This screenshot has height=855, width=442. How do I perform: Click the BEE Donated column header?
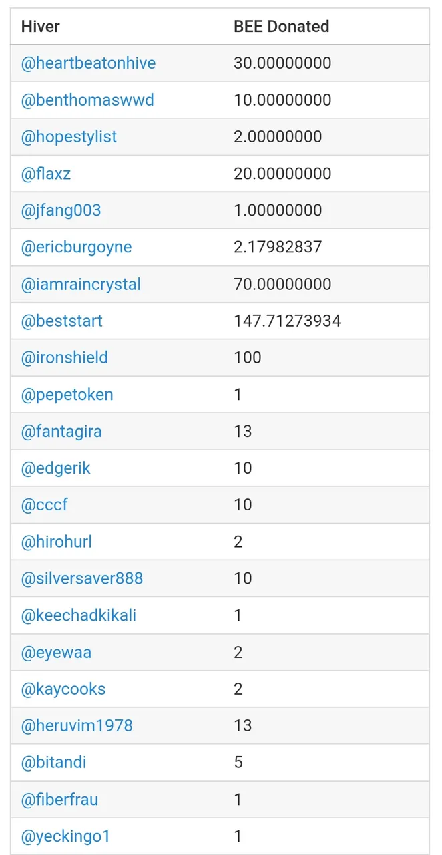pos(282,27)
